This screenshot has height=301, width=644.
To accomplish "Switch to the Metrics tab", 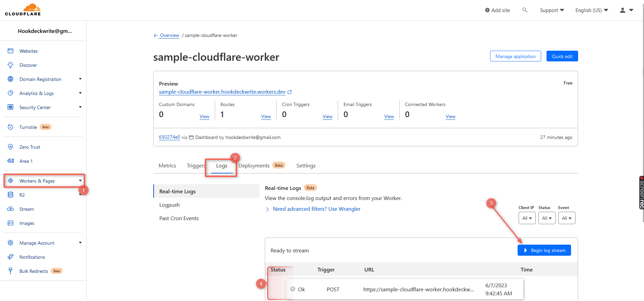I will pos(167,166).
